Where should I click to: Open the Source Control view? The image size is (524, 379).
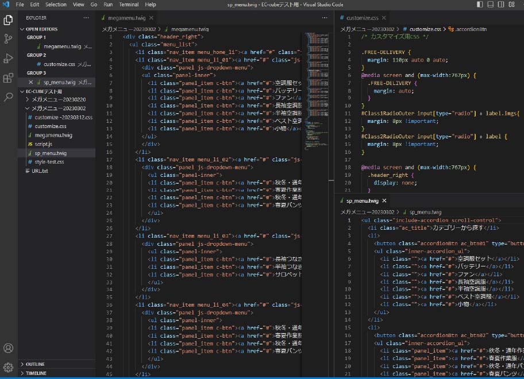coord(8,39)
